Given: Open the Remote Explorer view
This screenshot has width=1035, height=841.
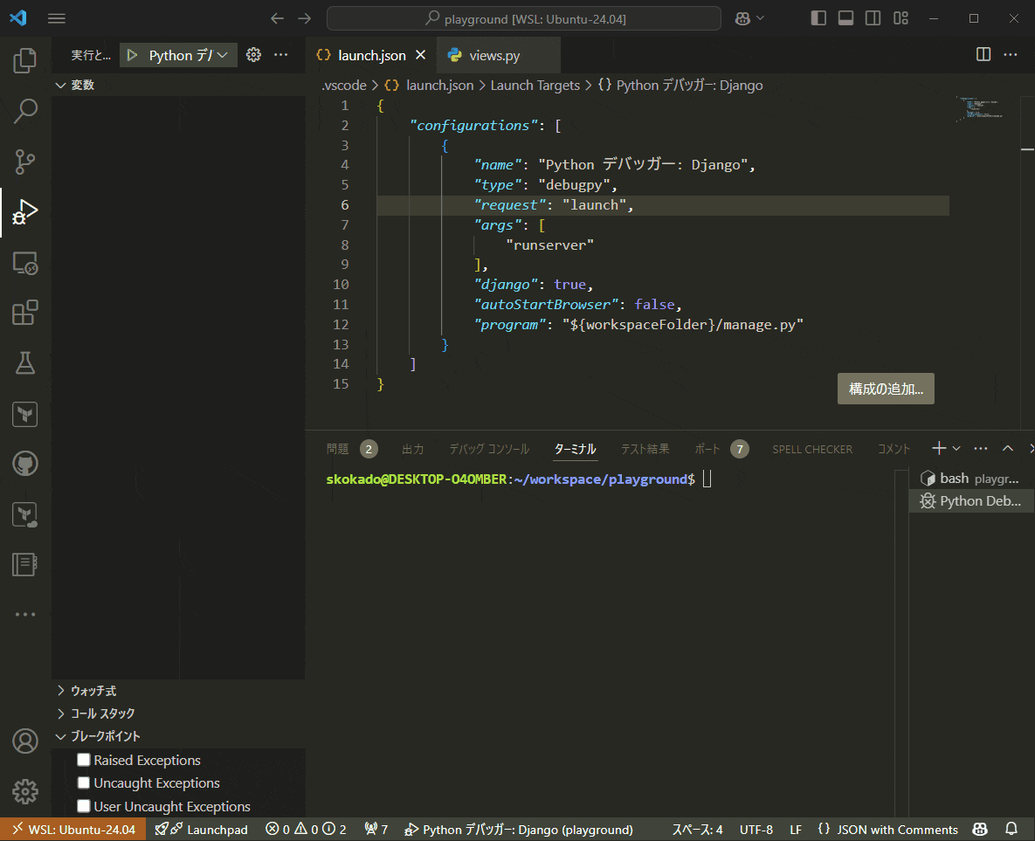Looking at the screenshot, I should [x=24, y=263].
